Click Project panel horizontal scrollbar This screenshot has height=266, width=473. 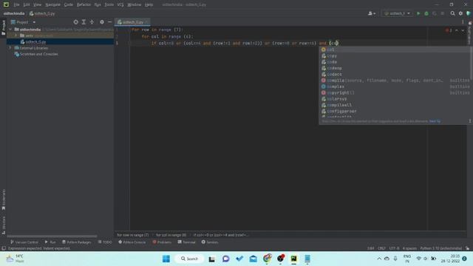52,236
